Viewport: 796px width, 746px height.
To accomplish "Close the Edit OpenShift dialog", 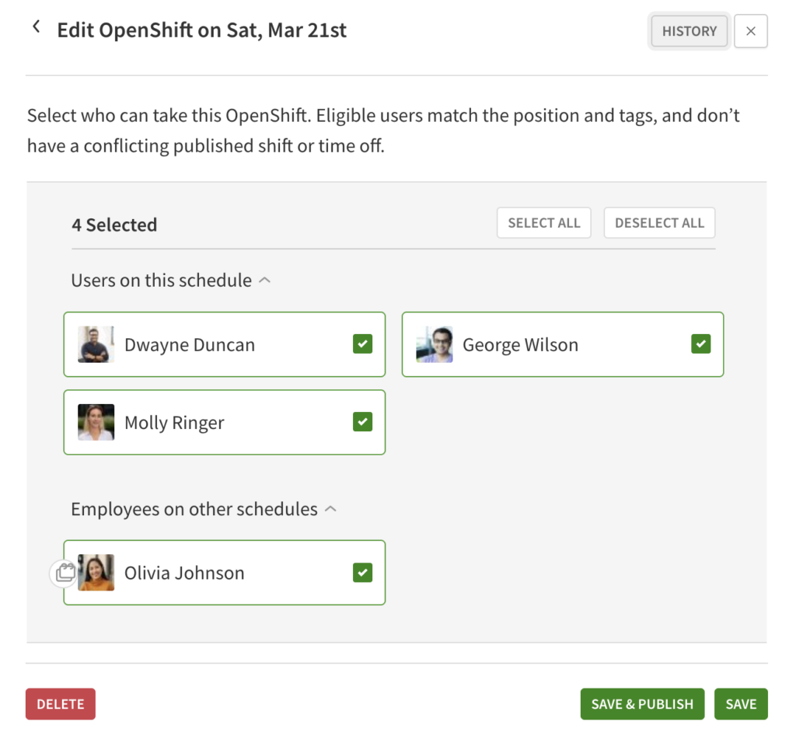I will pyautogui.click(x=750, y=32).
